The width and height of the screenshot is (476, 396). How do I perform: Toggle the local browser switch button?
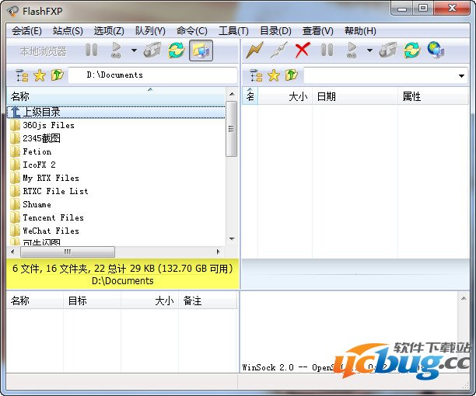coord(201,50)
